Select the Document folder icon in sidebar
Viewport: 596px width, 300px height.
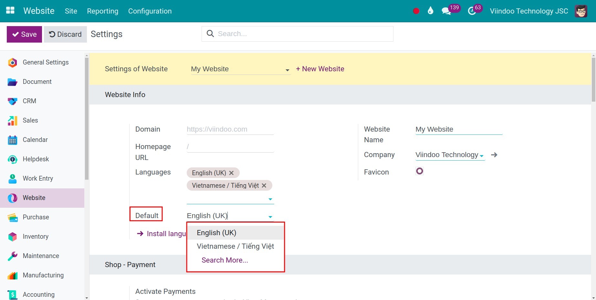pos(12,82)
